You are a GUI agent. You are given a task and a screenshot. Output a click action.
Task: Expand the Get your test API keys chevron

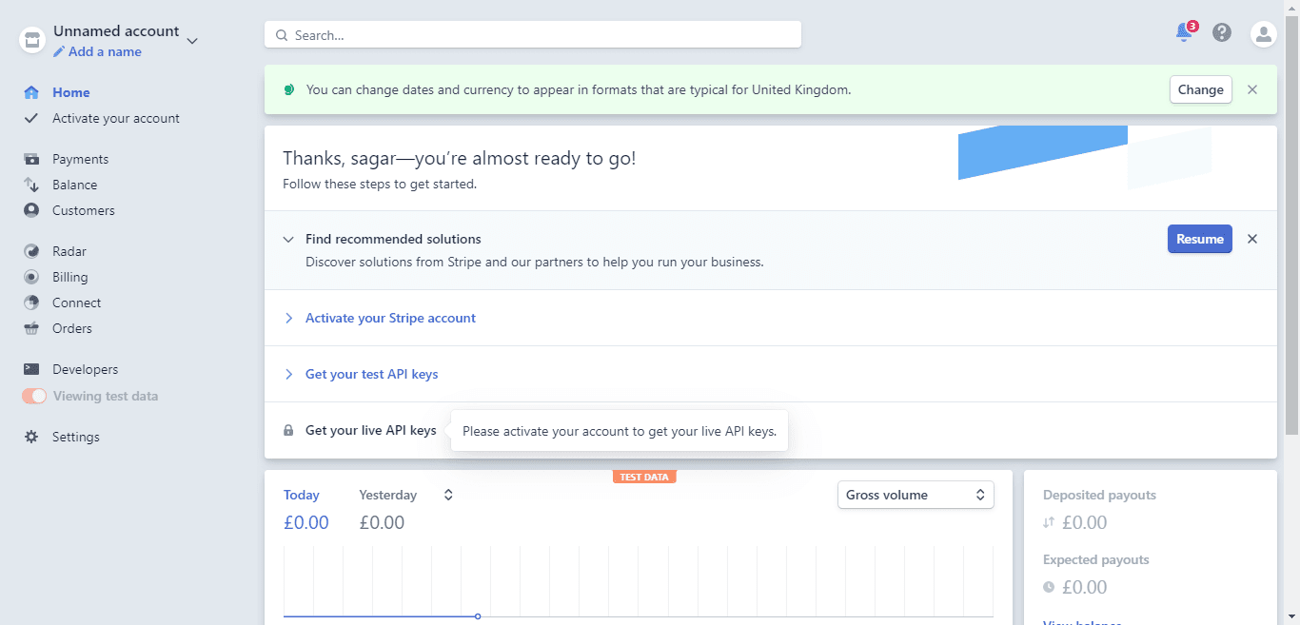point(288,374)
